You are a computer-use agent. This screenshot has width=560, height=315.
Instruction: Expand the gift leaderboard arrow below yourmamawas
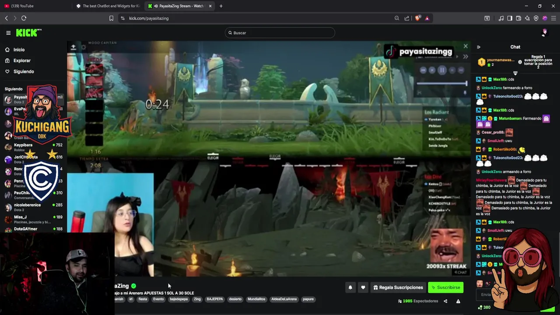click(515, 73)
